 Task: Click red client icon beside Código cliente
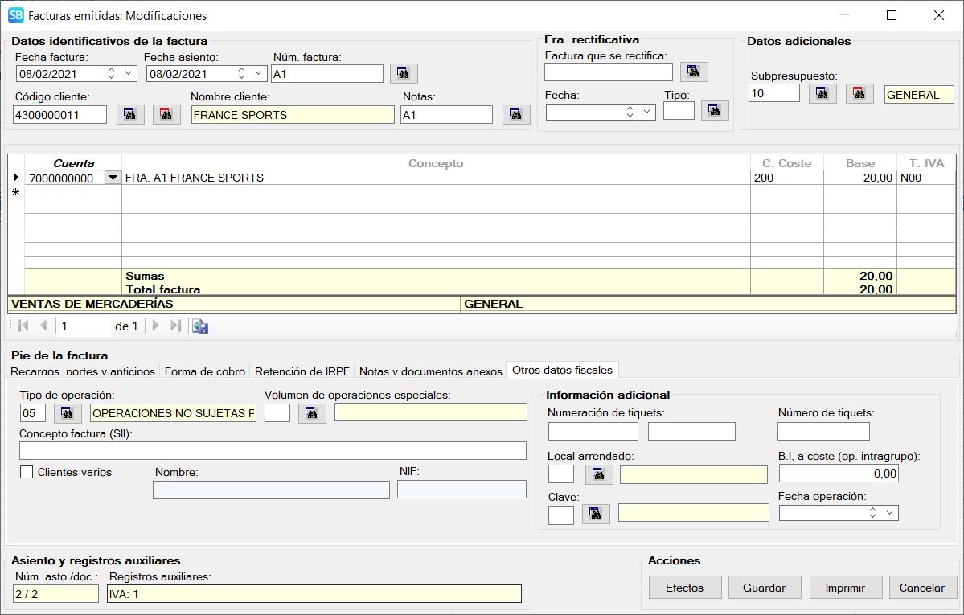tap(166, 115)
